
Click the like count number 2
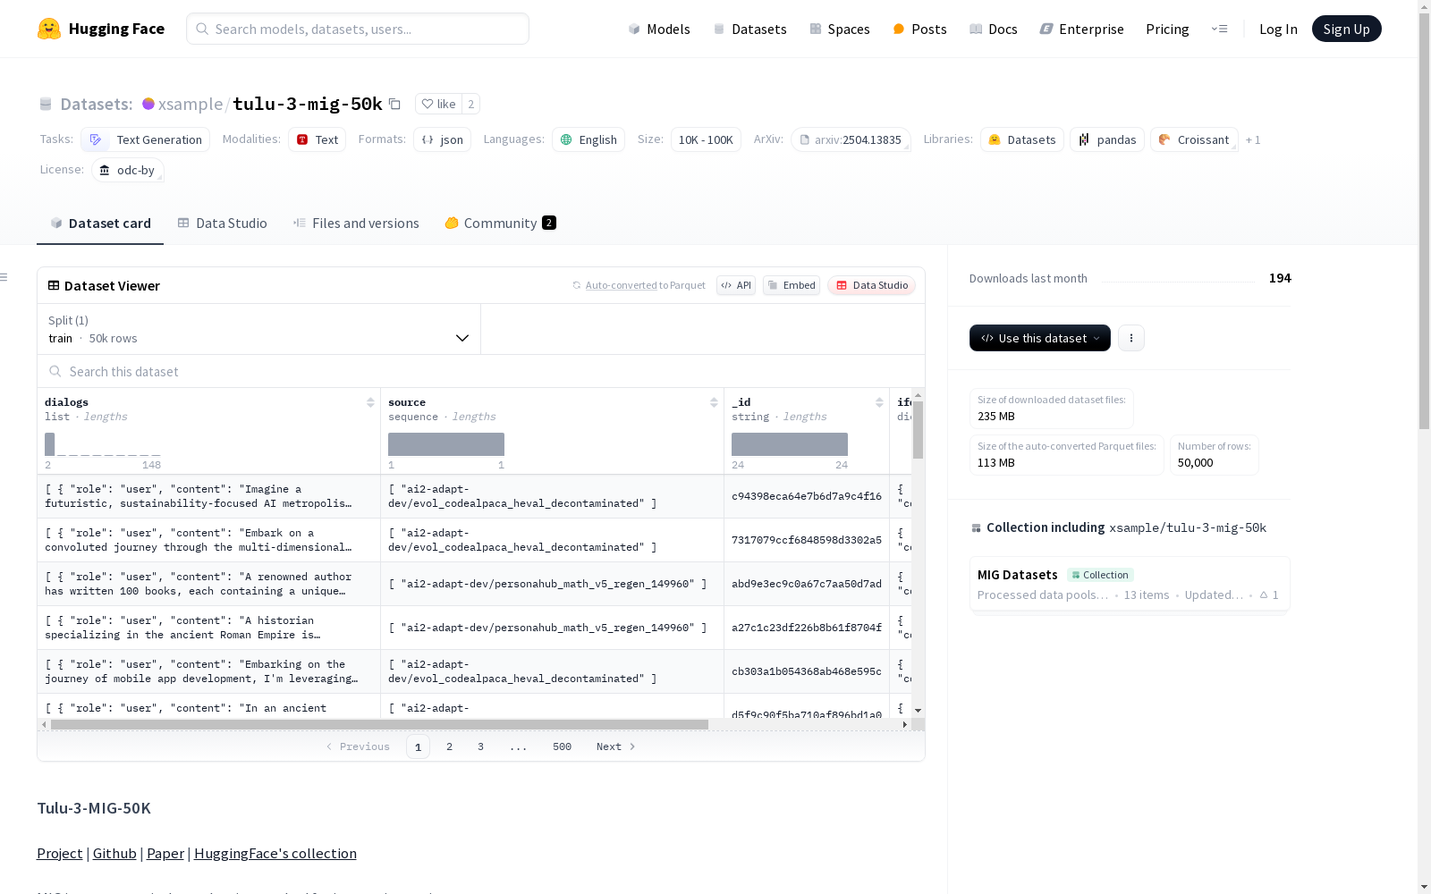tap(471, 104)
